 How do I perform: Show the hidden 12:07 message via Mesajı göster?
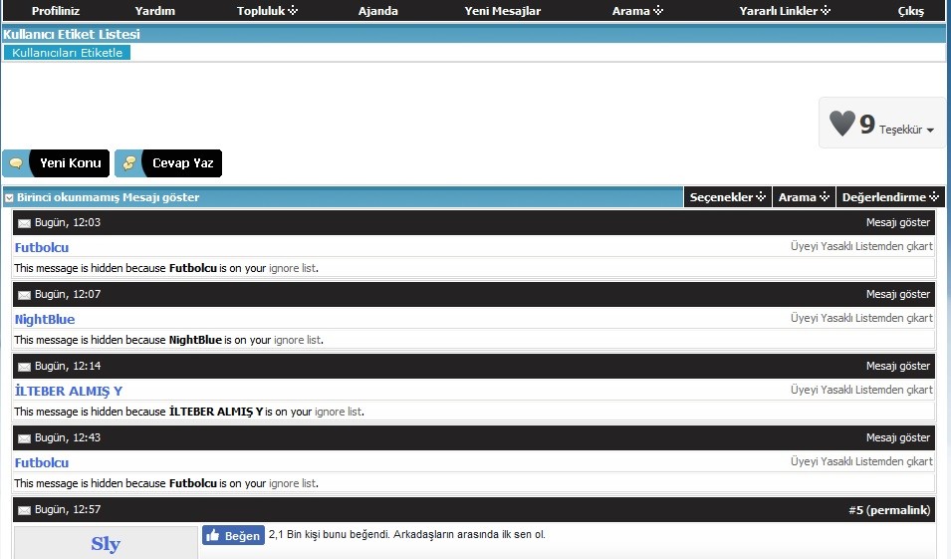(897, 294)
